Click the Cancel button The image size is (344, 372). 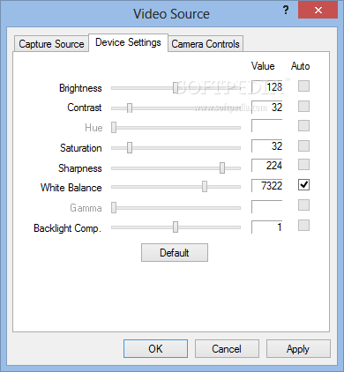(x=227, y=349)
